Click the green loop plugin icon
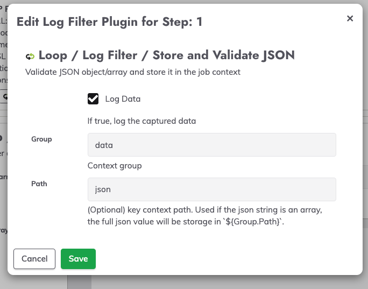 [x=30, y=56]
